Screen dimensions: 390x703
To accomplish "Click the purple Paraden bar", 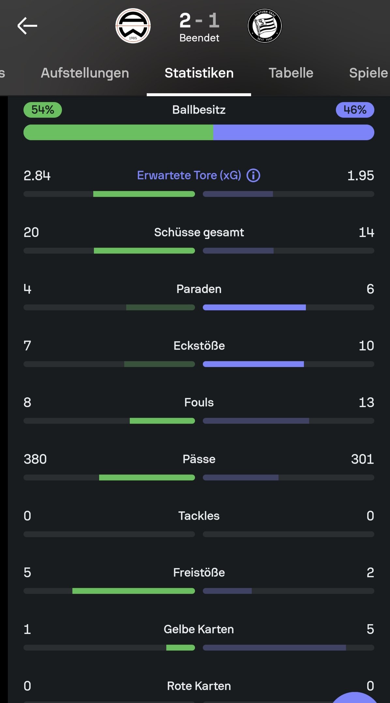I will click(254, 307).
